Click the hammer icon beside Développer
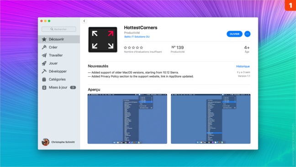This screenshot has width=296, height=167. [44, 71]
